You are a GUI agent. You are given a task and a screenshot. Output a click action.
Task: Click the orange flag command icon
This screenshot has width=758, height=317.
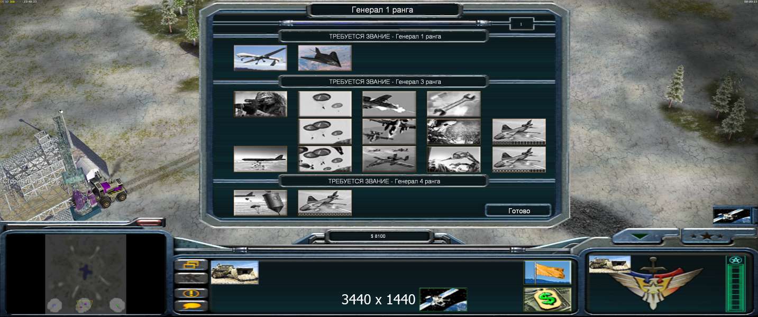547,273
